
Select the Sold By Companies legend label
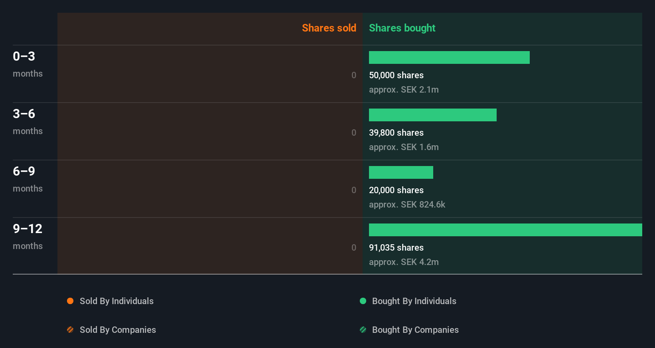[x=118, y=330]
